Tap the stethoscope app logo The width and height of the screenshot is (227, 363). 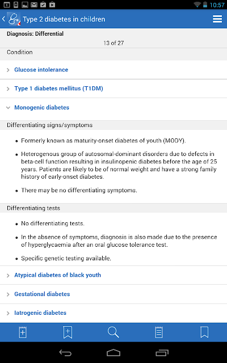click(14, 19)
